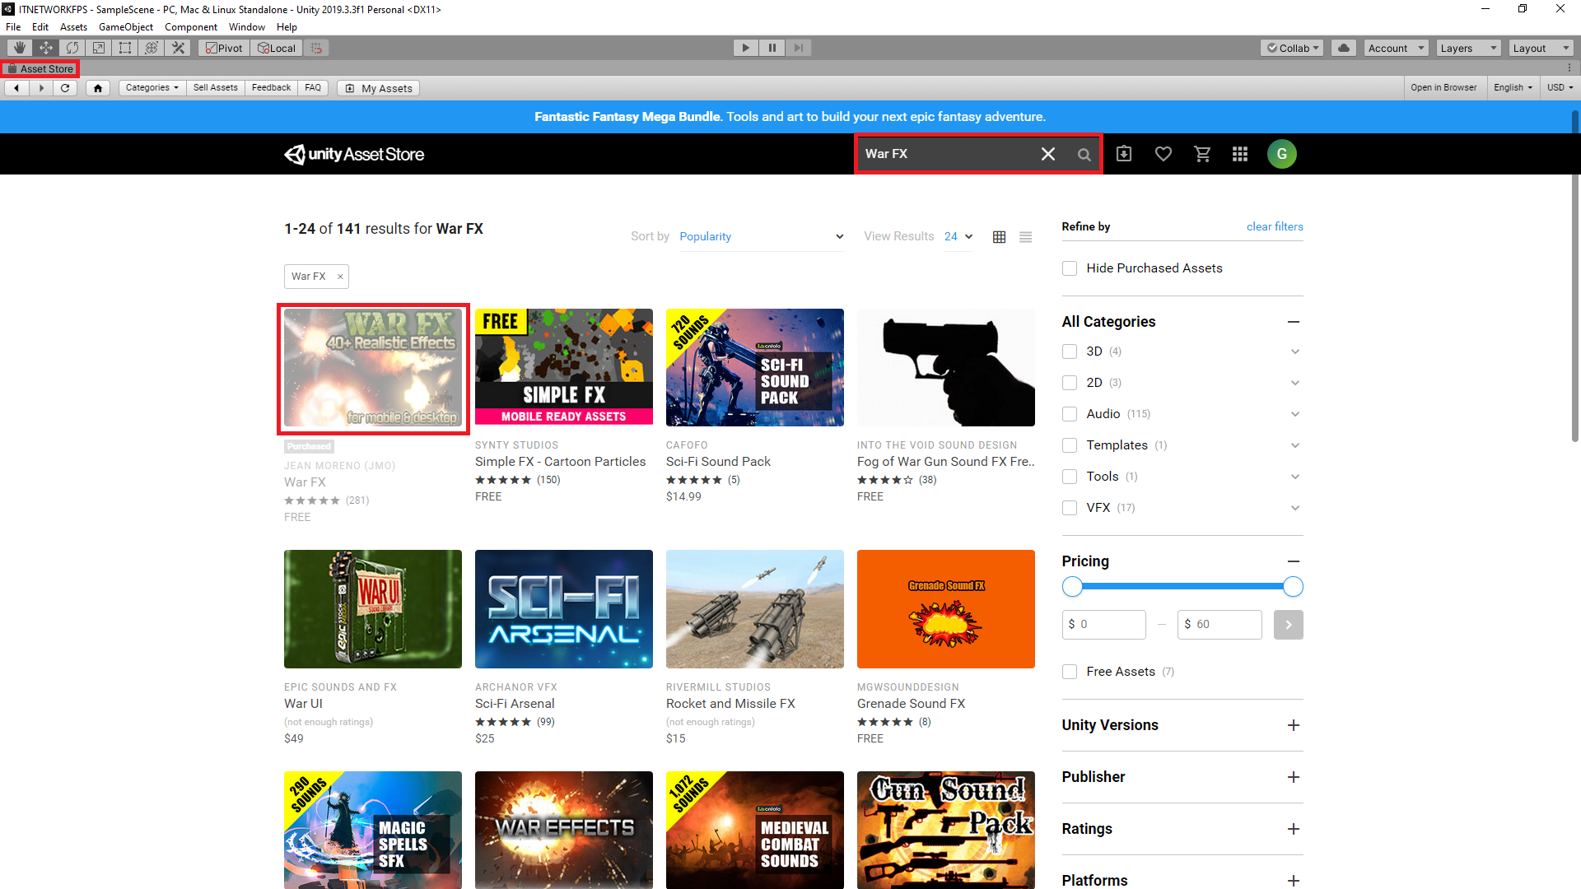This screenshot has height=889, width=1581.
Task: Click the Sell Assets button
Action: pyautogui.click(x=215, y=88)
